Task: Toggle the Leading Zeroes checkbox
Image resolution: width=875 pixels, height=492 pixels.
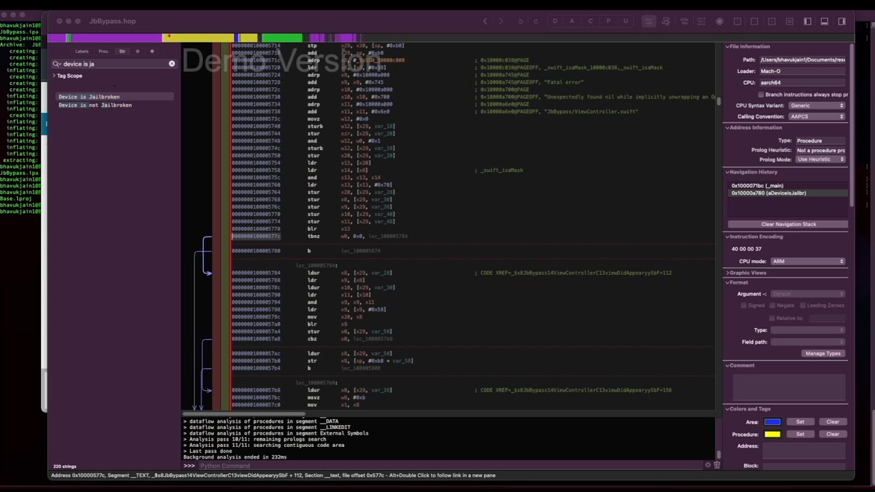Action: [x=801, y=305]
